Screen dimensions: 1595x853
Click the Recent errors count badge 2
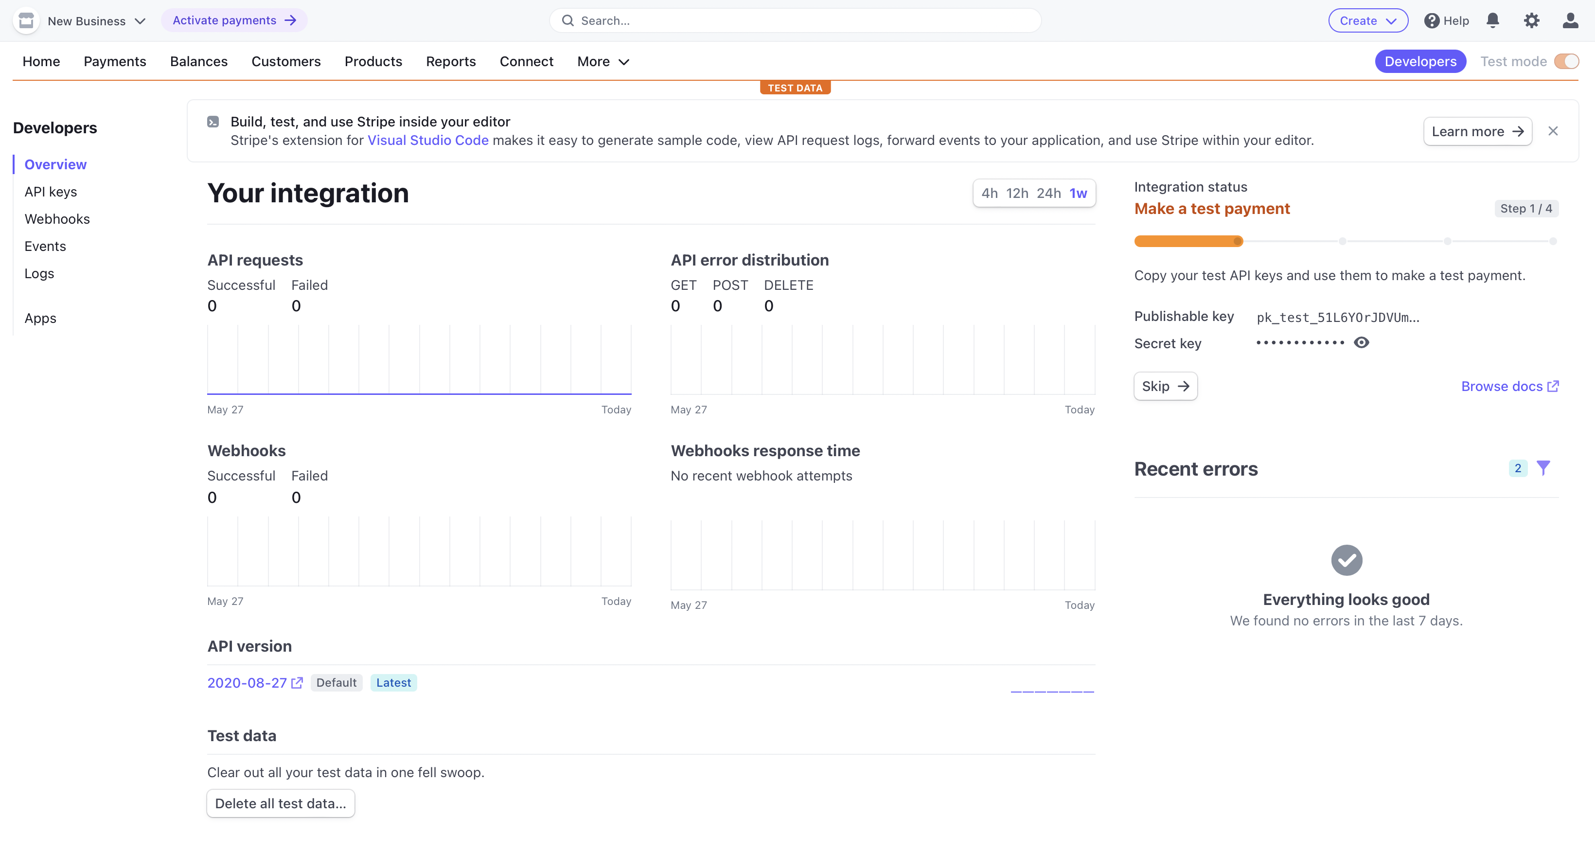point(1518,468)
